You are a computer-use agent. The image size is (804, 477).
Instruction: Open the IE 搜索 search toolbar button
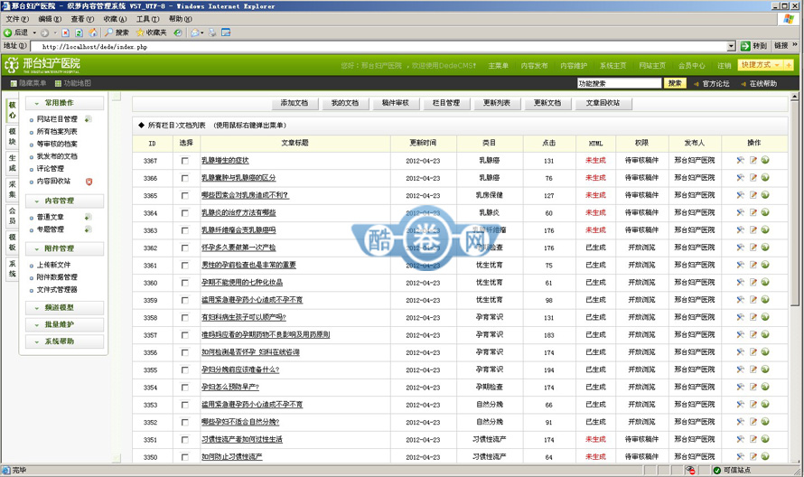tap(117, 33)
